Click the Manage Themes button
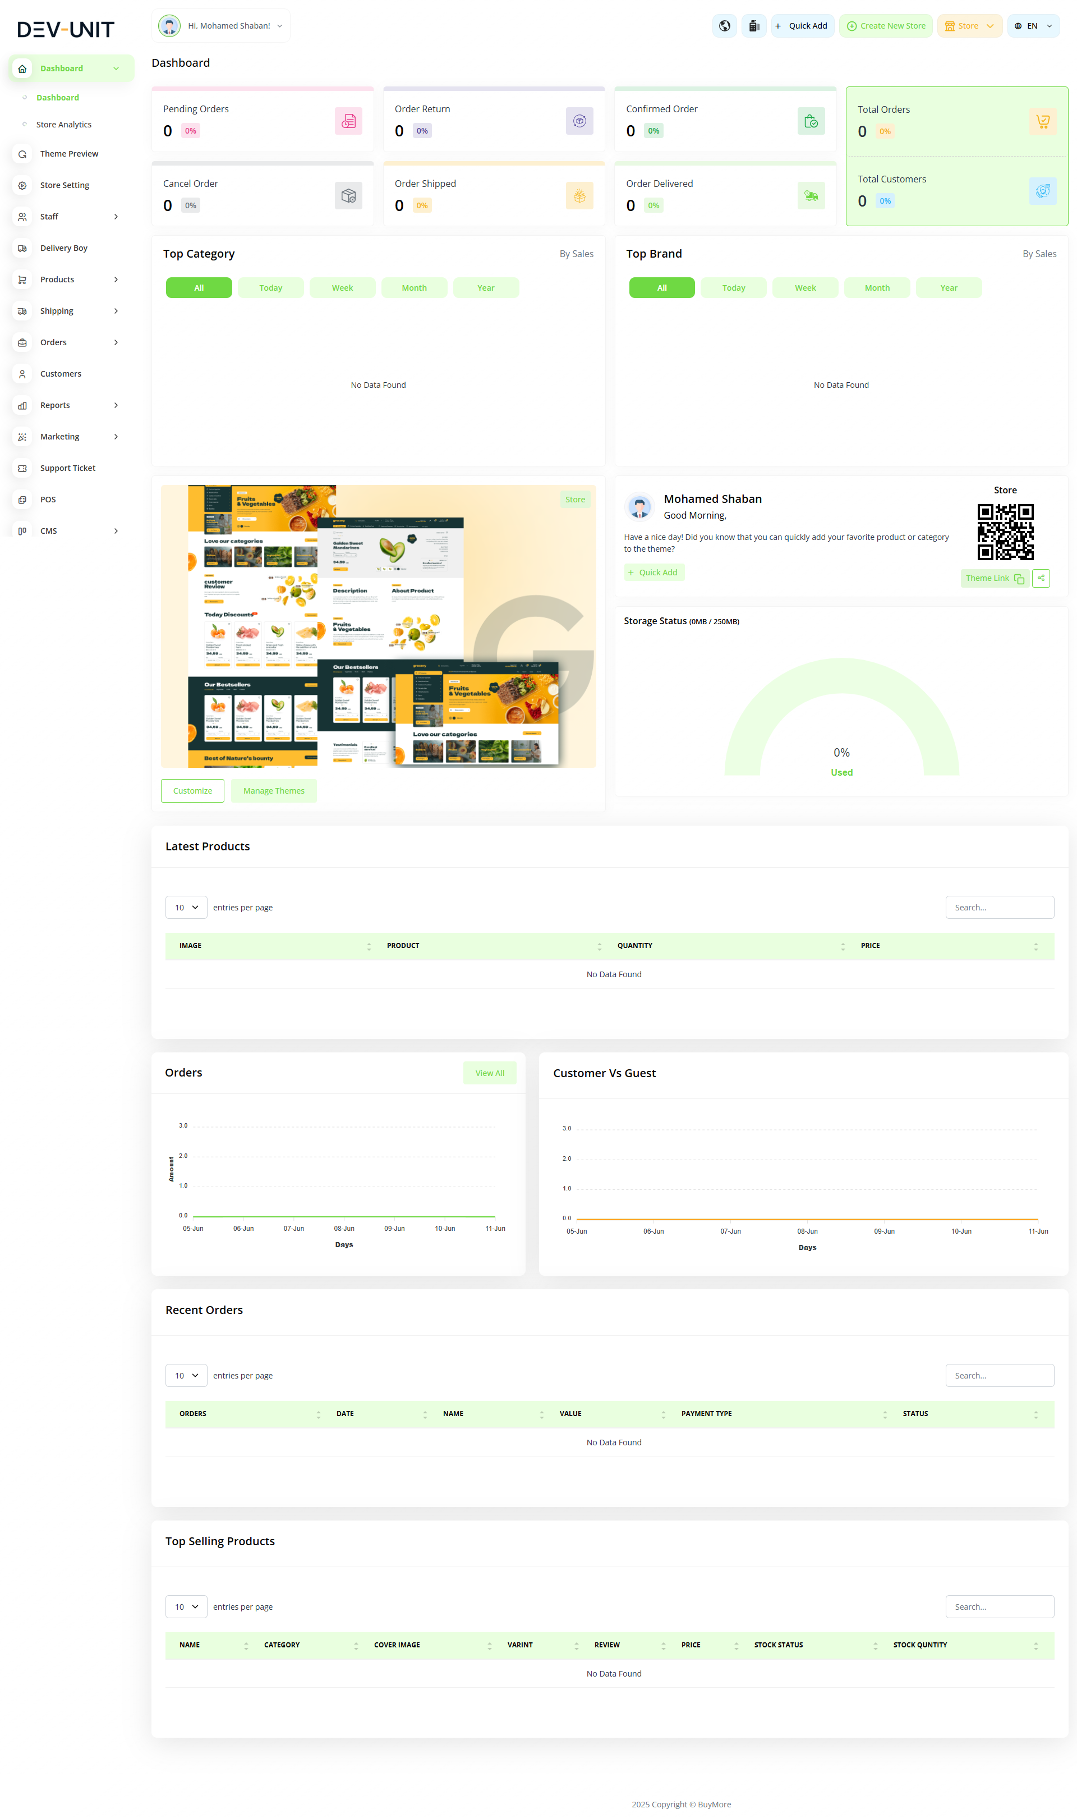 tap(274, 791)
